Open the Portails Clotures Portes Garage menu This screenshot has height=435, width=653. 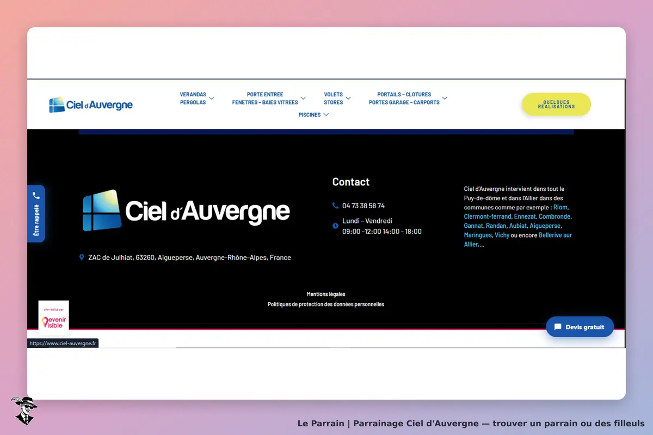click(404, 98)
